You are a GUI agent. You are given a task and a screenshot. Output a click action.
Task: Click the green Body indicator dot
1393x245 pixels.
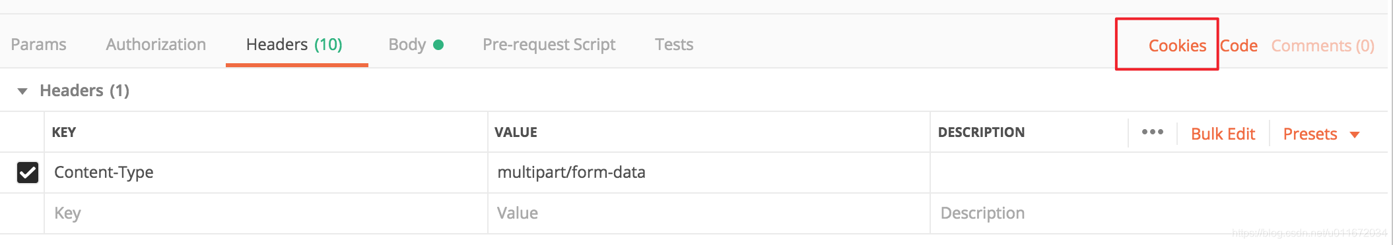pyautogui.click(x=438, y=45)
